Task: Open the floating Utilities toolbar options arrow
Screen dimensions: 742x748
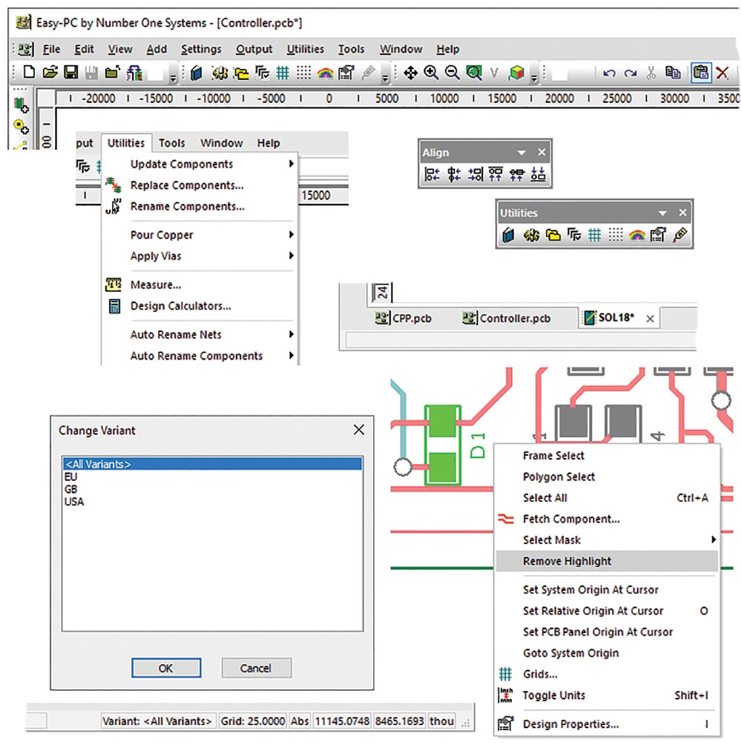Action: tap(663, 213)
